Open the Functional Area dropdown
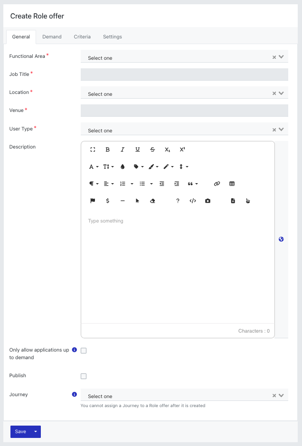 (x=184, y=56)
